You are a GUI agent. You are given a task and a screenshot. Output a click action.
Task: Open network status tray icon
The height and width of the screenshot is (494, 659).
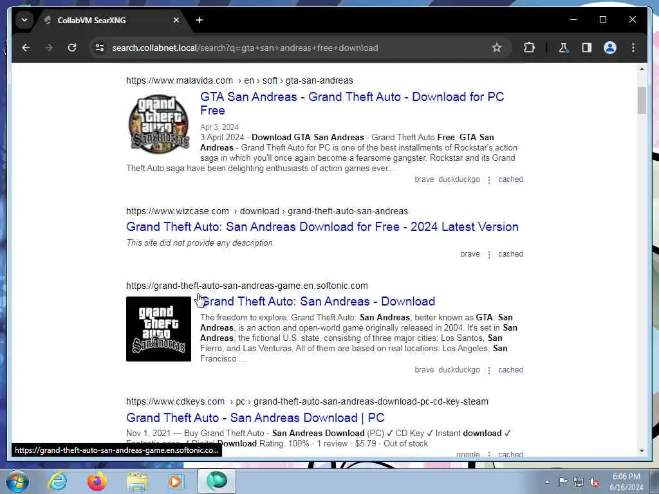click(579, 482)
